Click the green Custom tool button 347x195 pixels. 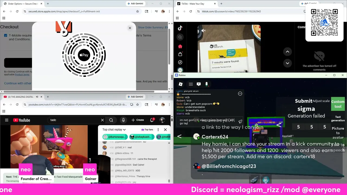pyautogui.click(x=338, y=104)
